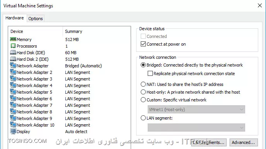Choose the Host-only private network option
The image size is (266, 149).
pos(143,92)
